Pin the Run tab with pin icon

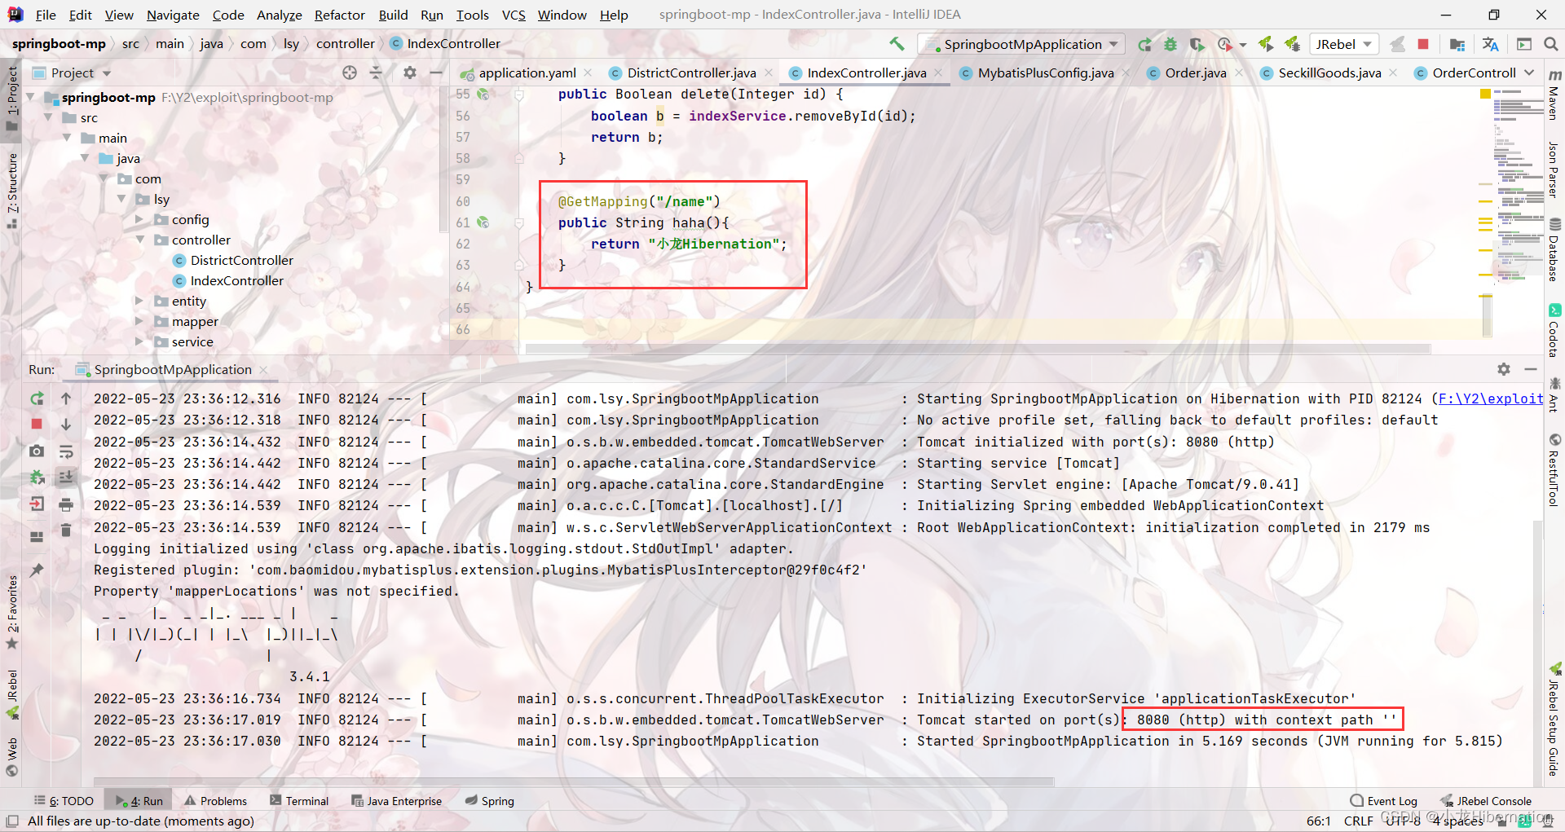(x=37, y=570)
